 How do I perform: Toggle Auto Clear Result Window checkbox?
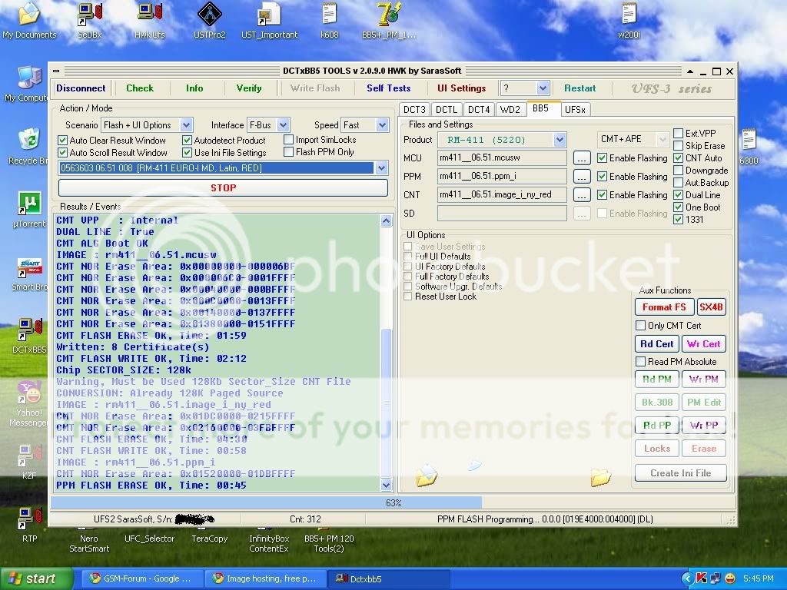63,140
